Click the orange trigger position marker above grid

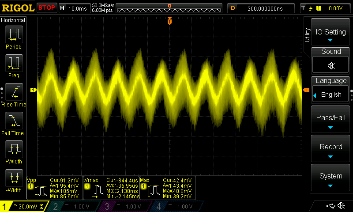click(169, 21)
